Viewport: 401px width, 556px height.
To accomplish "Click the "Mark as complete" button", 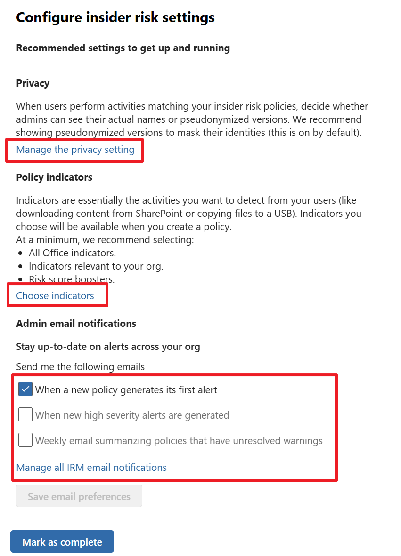I will (x=62, y=541).
